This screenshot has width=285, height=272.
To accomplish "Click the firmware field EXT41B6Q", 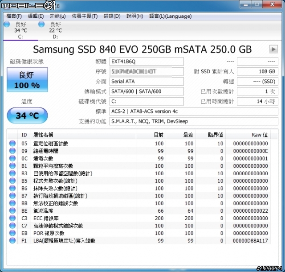I will [x=147, y=62].
